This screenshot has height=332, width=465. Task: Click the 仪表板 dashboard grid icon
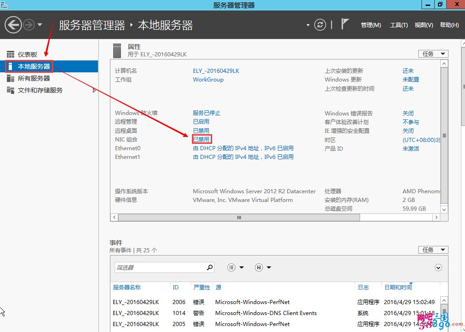[11, 54]
